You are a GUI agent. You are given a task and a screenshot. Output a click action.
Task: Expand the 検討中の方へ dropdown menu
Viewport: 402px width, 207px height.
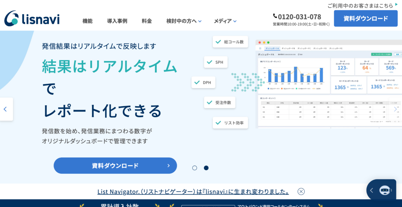[x=184, y=21]
